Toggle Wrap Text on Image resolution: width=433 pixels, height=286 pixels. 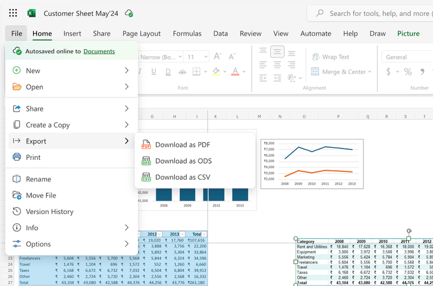tap(330, 57)
